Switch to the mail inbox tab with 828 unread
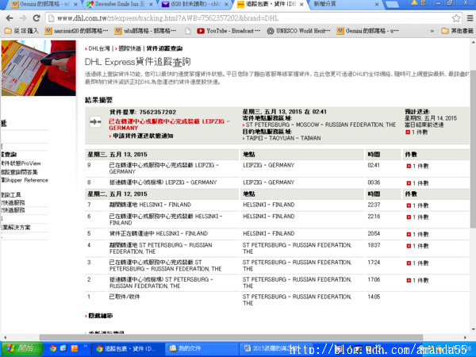The height and width of the screenshot is (357, 476). coord(196,4)
